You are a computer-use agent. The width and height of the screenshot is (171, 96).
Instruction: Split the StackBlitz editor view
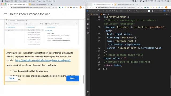167,14
